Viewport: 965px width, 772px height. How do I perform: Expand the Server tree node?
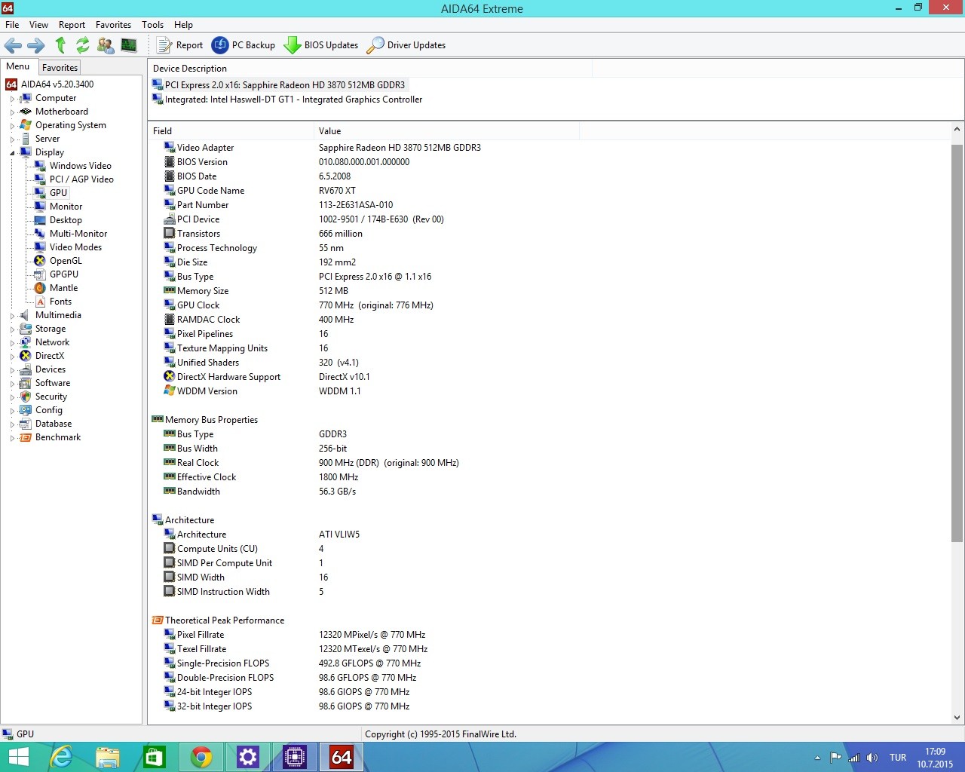pyautogui.click(x=12, y=139)
